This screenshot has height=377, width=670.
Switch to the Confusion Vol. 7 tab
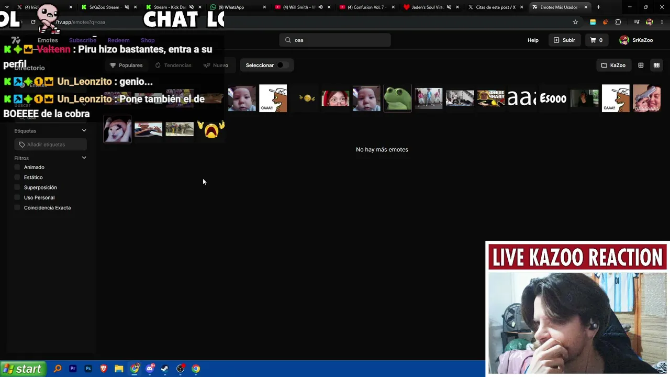tap(366, 7)
